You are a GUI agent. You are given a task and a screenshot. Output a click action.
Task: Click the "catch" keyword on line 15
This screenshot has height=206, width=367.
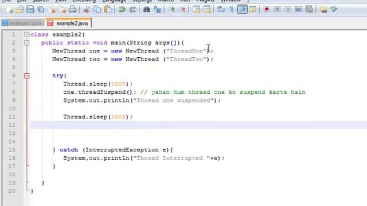pos(69,150)
